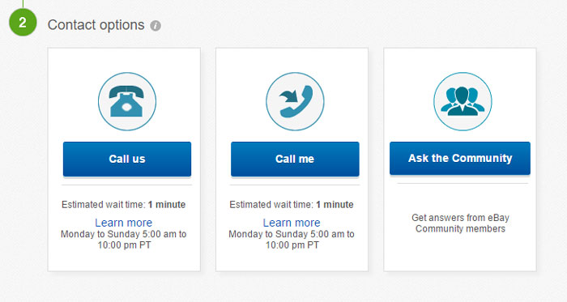This screenshot has height=302, width=567.
Task: Click the community people group icon
Action: (463, 101)
